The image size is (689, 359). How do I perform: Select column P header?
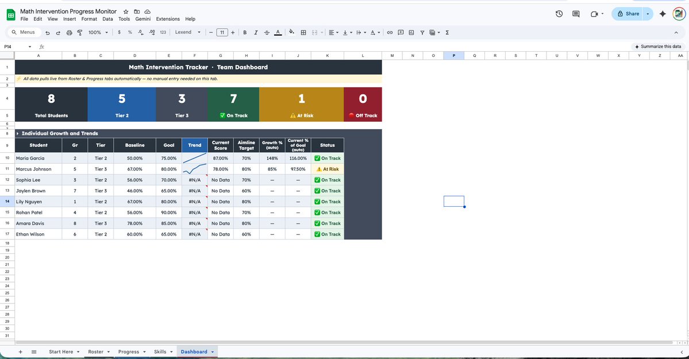(454, 55)
